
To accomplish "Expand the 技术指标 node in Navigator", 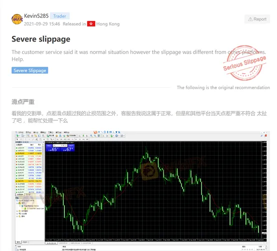I will point(17,211).
